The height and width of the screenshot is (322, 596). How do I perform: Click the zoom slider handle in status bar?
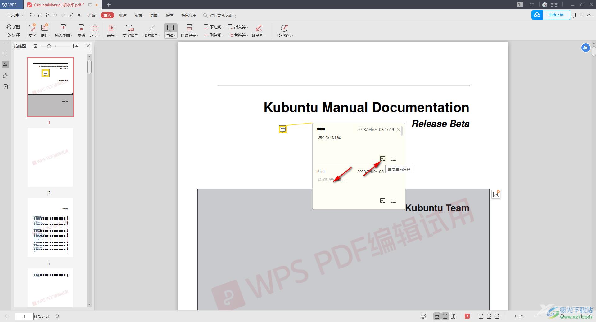coord(562,316)
